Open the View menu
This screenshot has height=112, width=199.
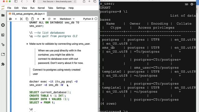click(24, 8)
